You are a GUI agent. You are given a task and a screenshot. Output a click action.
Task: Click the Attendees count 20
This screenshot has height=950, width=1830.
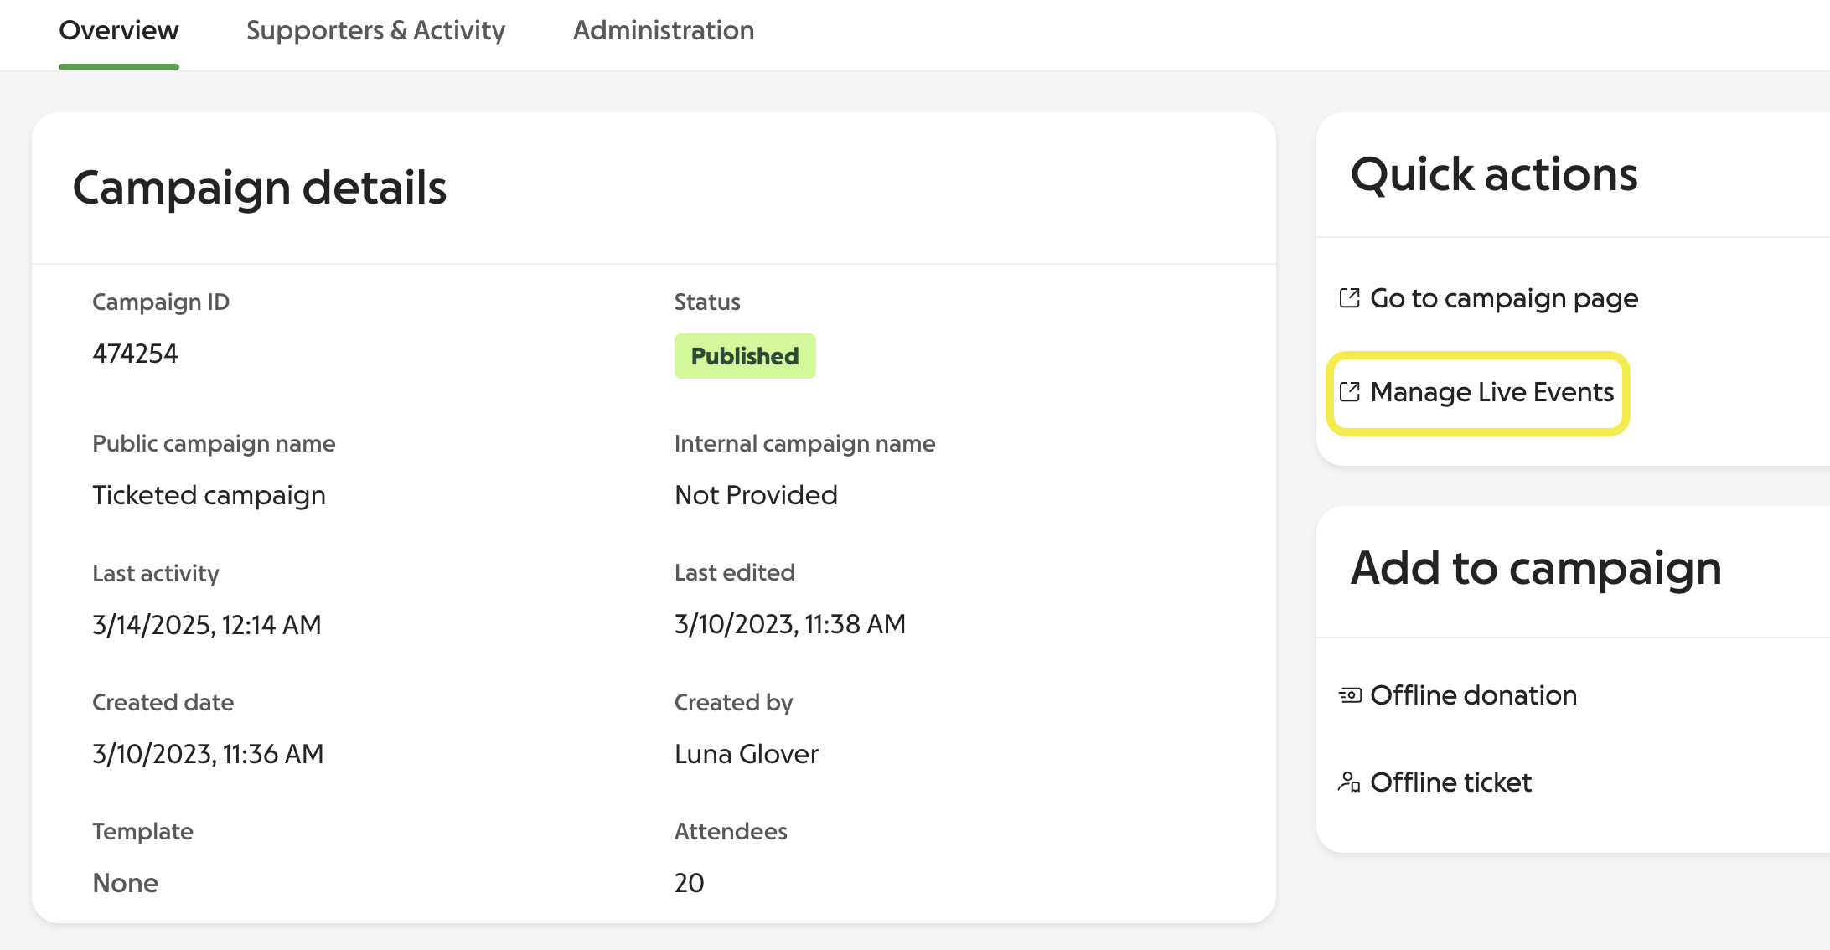[x=690, y=883]
